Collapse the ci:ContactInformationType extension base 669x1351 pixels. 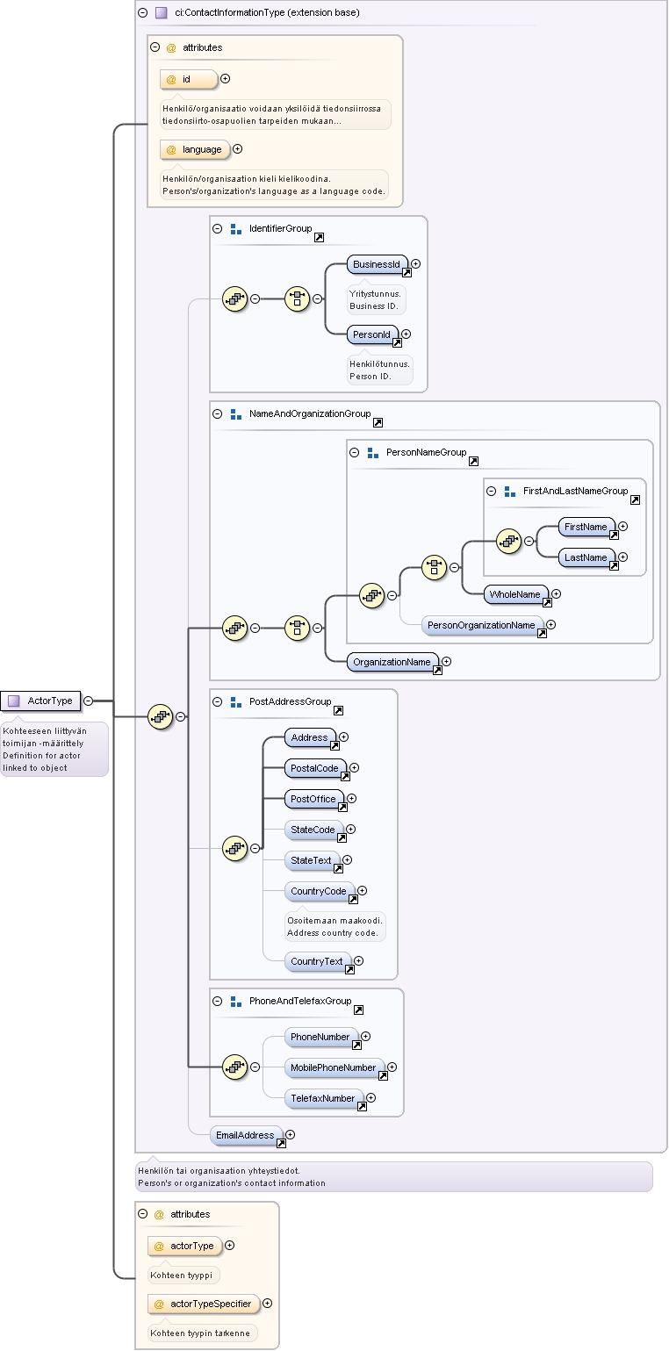point(142,13)
